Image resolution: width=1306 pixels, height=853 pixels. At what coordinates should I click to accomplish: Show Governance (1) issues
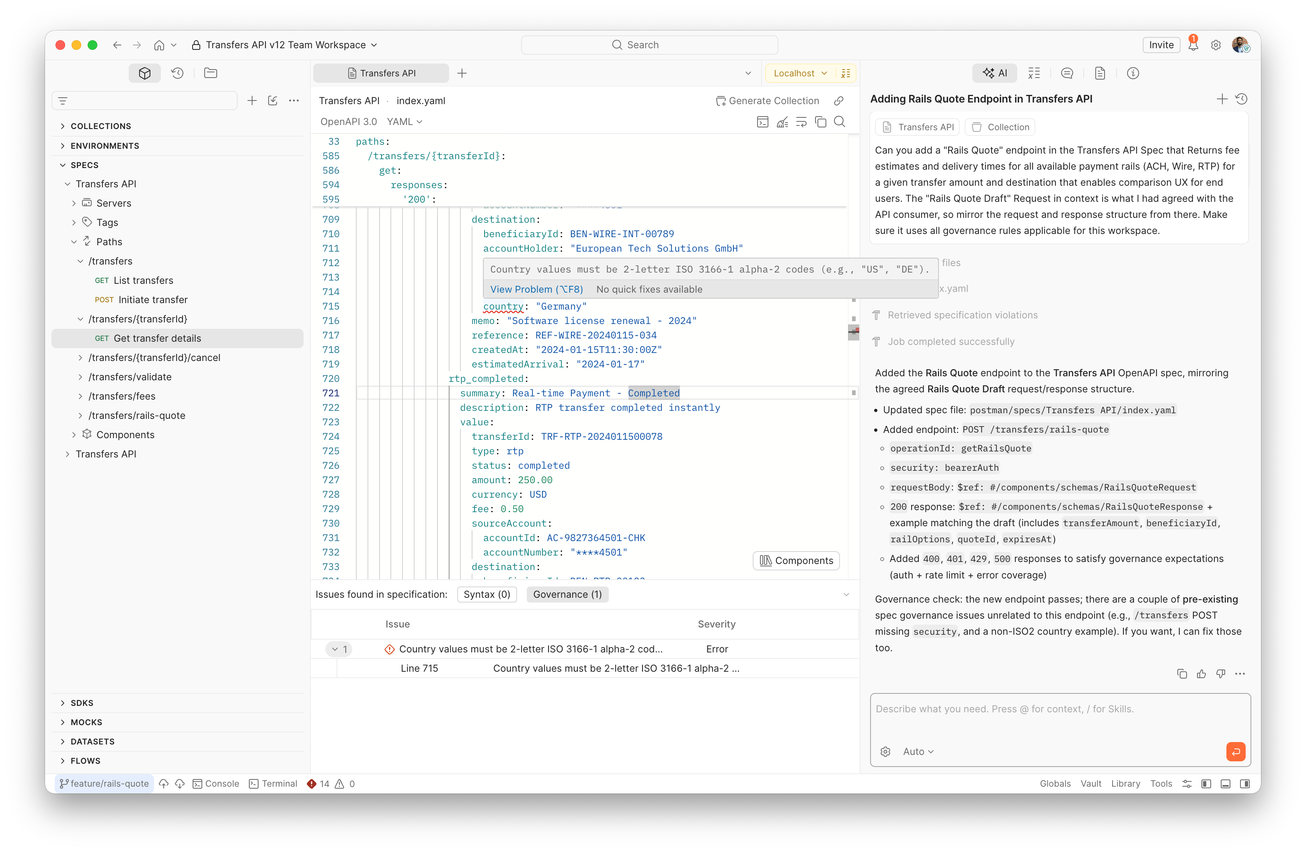pos(567,594)
